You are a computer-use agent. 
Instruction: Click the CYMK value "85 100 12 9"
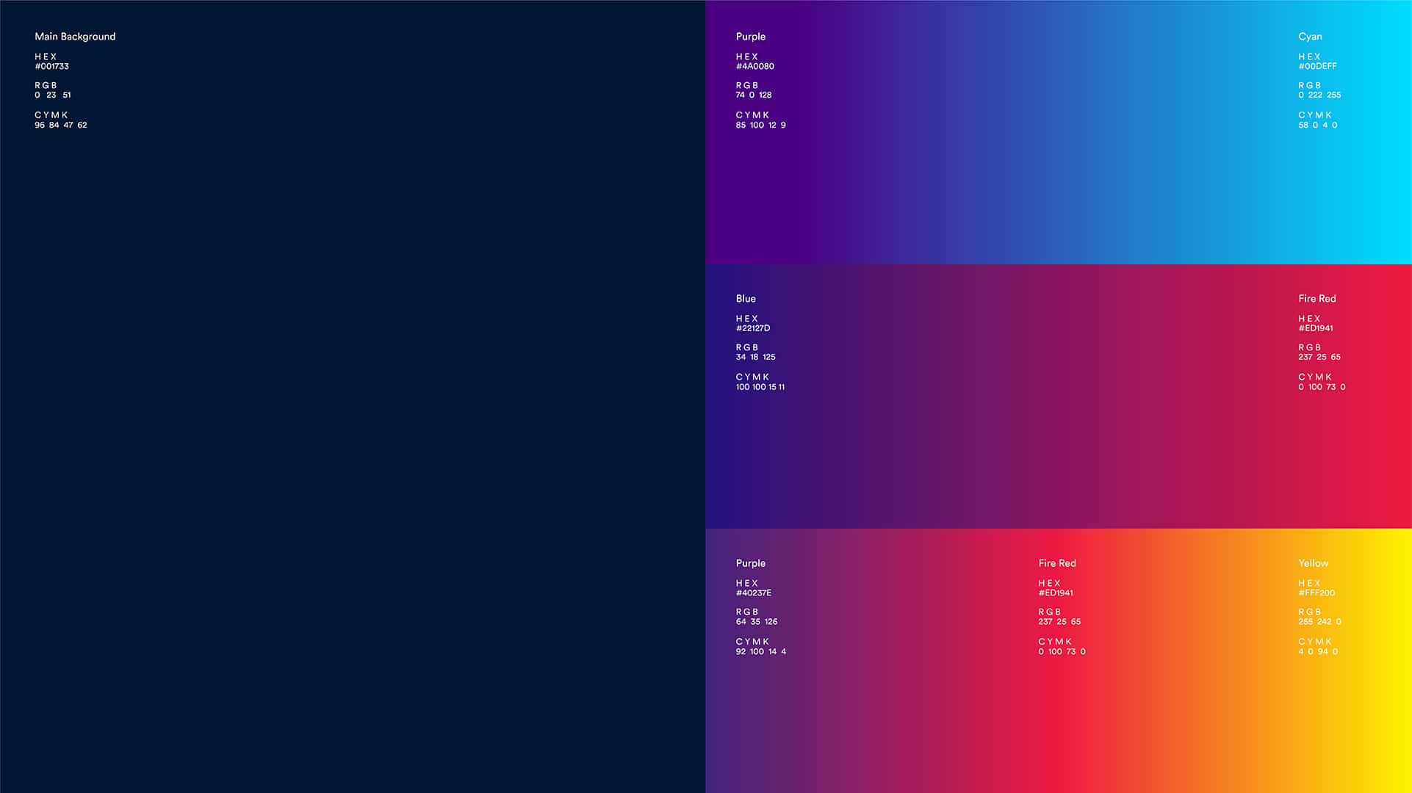coord(761,125)
